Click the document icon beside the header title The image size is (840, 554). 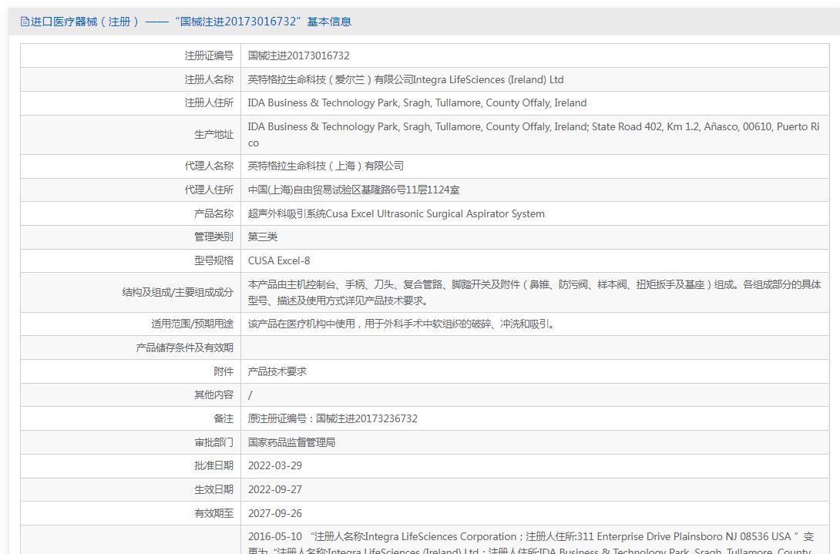click(x=25, y=22)
